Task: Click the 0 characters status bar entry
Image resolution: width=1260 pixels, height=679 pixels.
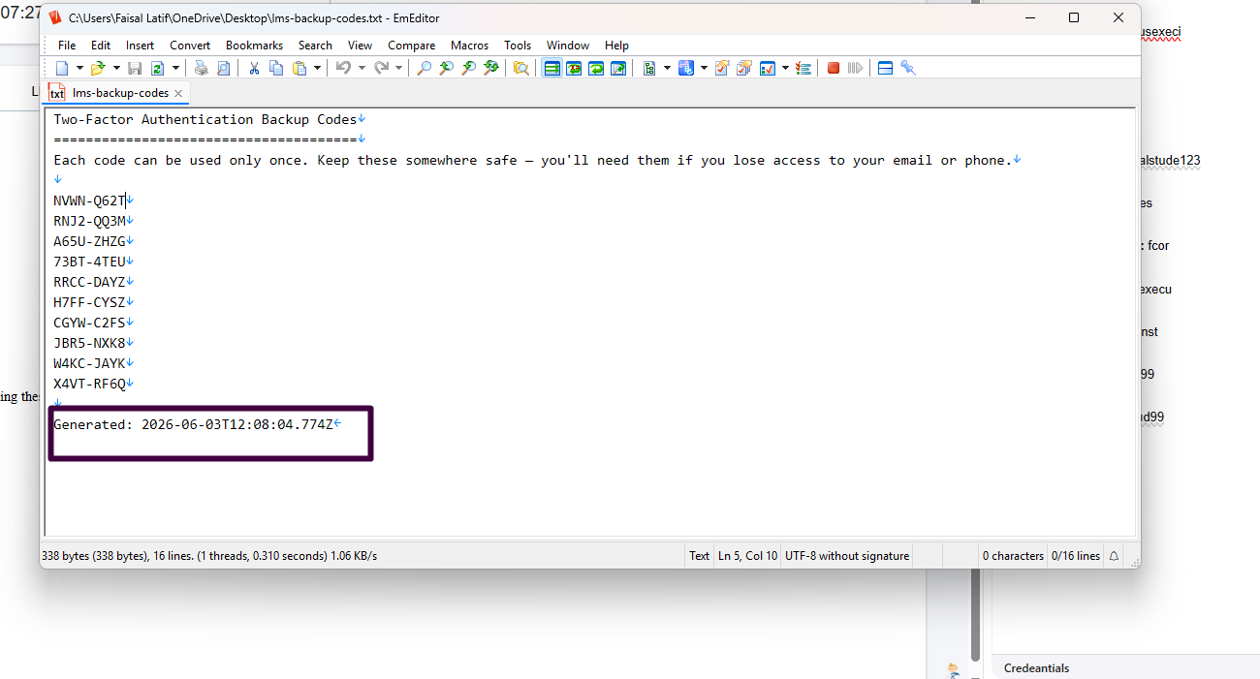Action: [x=1013, y=556]
